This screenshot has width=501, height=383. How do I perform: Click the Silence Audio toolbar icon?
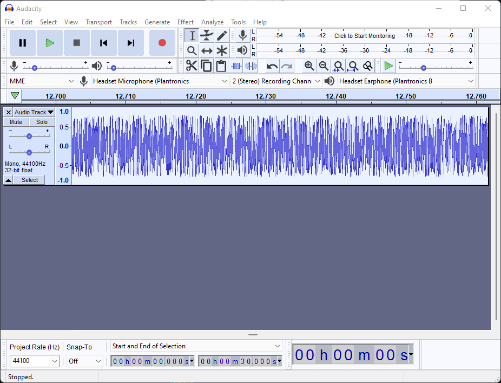(x=251, y=66)
